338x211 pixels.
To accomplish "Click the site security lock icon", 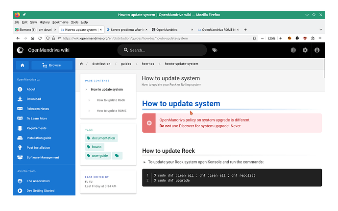I will (x=53, y=38).
